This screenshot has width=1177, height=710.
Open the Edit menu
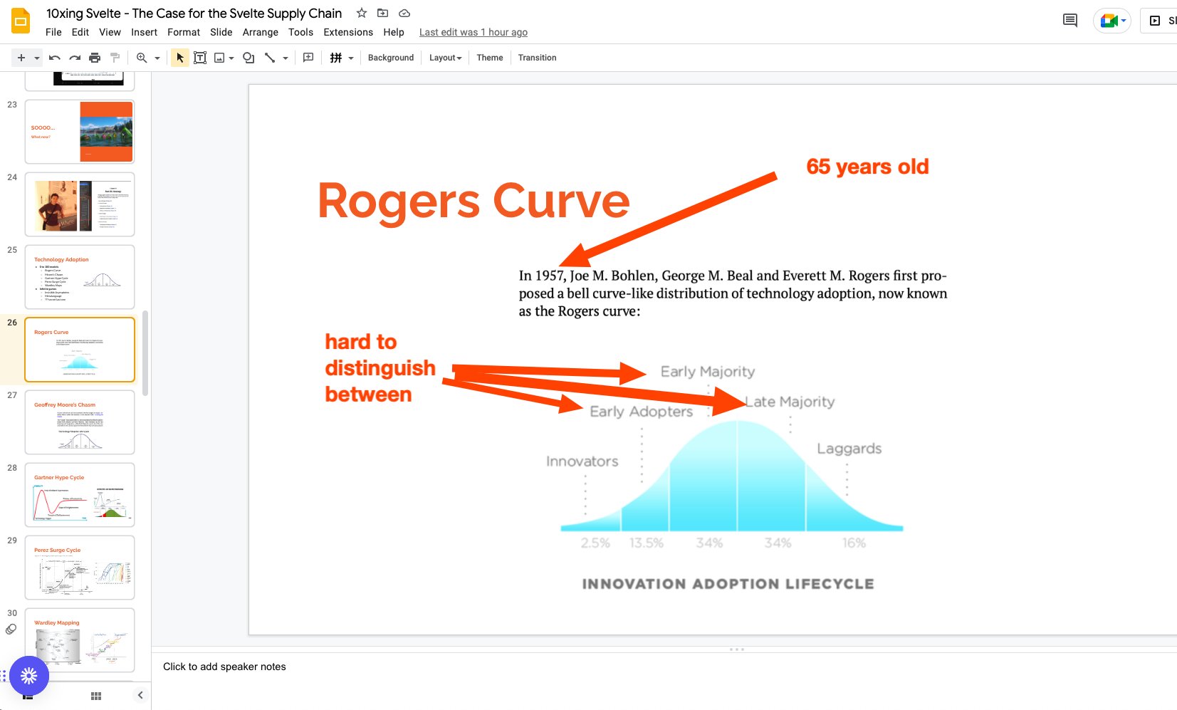(x=80, y=32)
